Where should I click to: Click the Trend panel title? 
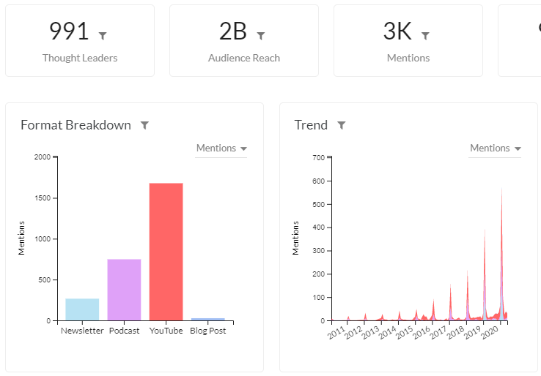[311, 125]
